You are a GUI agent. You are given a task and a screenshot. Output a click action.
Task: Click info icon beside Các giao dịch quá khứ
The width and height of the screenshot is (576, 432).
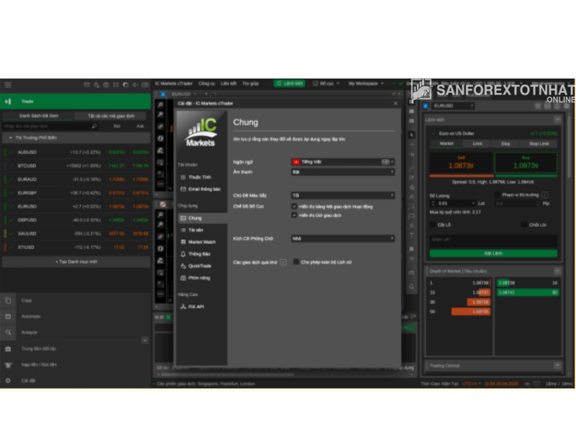point(283,262)
